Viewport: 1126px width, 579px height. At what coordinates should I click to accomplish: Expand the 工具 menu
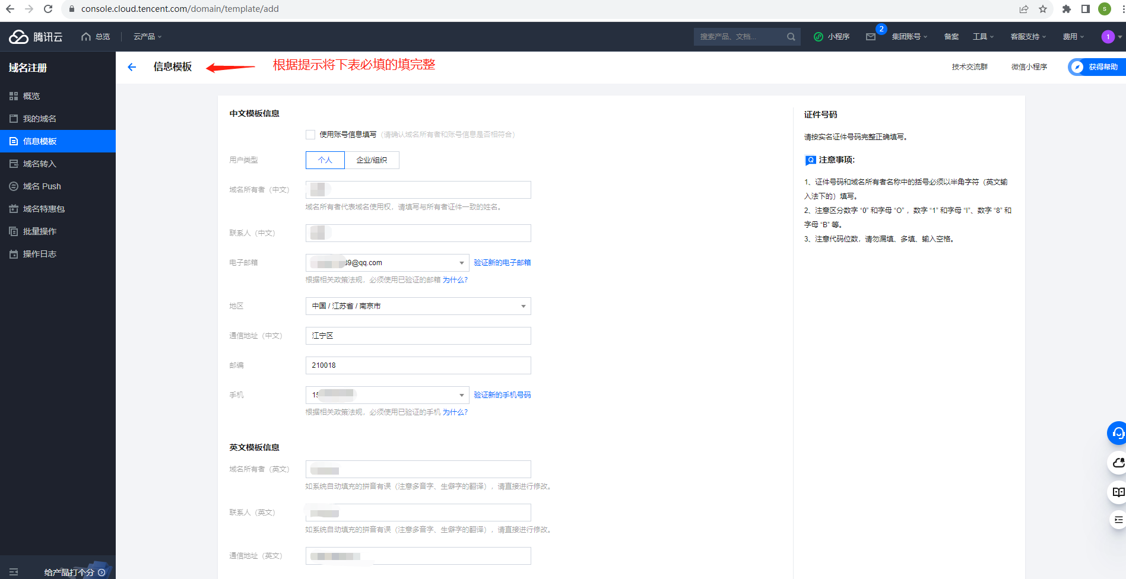(x=983, y=37)
